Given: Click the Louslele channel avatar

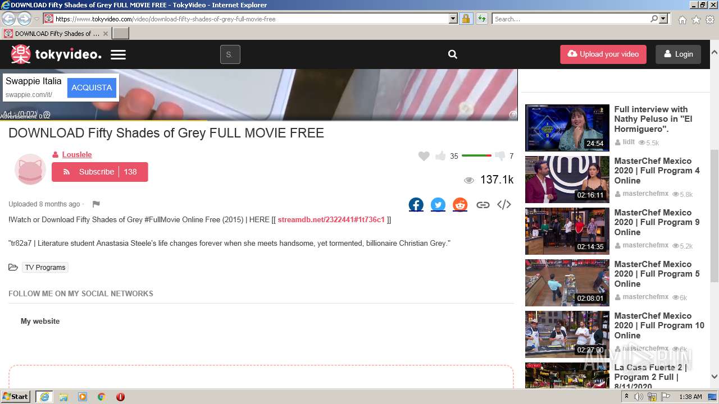Looking at the screenshot, I should click(30, 169).
